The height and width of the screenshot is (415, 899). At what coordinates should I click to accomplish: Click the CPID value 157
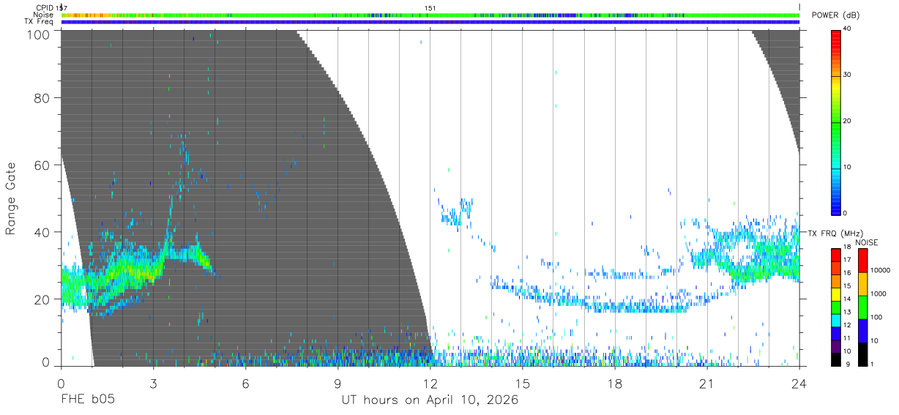coord(61,8)
